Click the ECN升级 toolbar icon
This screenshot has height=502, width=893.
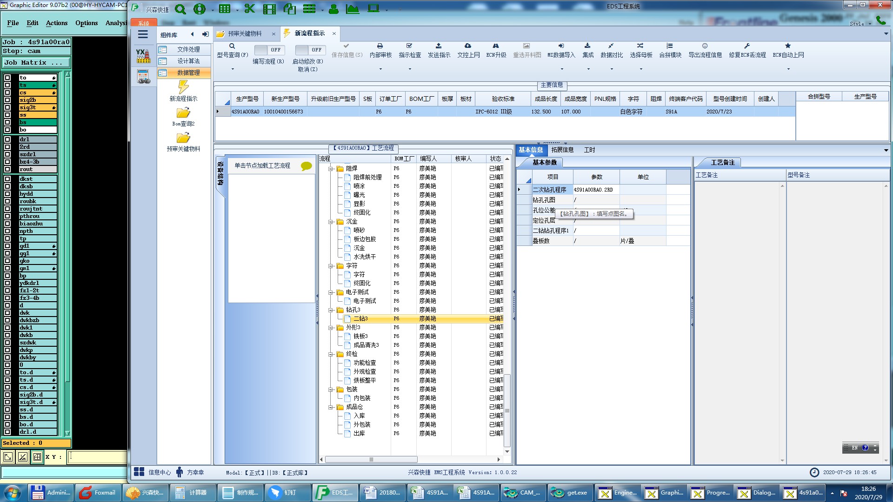[x=496, y=46]
